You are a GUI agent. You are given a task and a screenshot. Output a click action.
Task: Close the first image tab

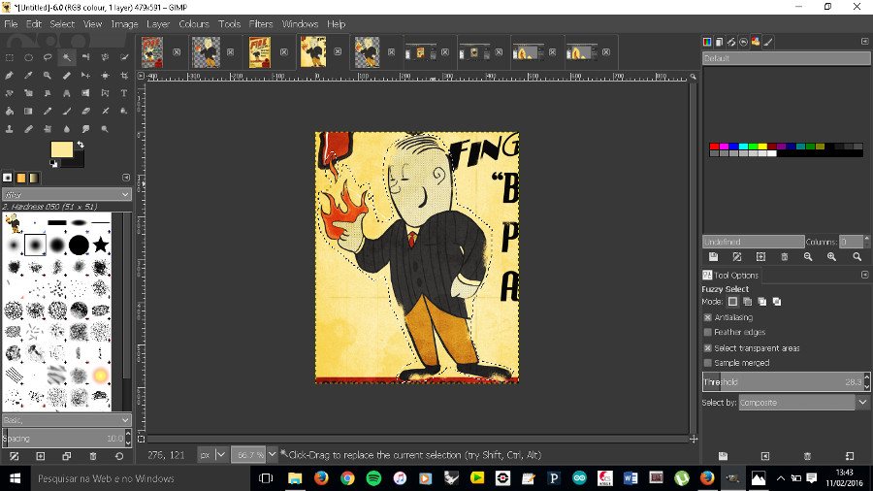coord(177,51)
